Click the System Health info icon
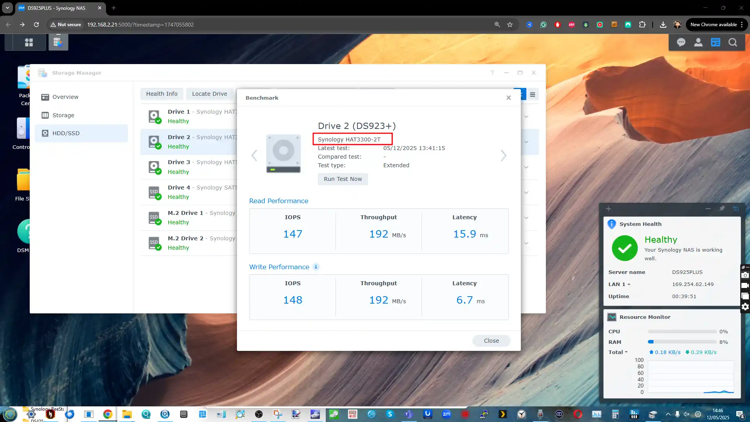The image size is (750, 422). pos(612,224)
